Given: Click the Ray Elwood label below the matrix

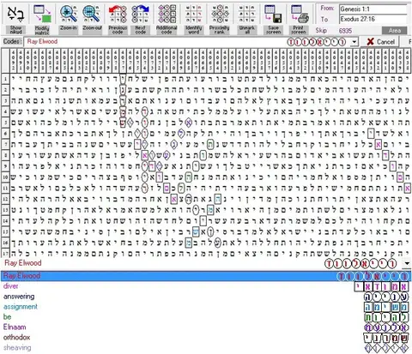Looking at the screenshot, I should coord(23,263).
